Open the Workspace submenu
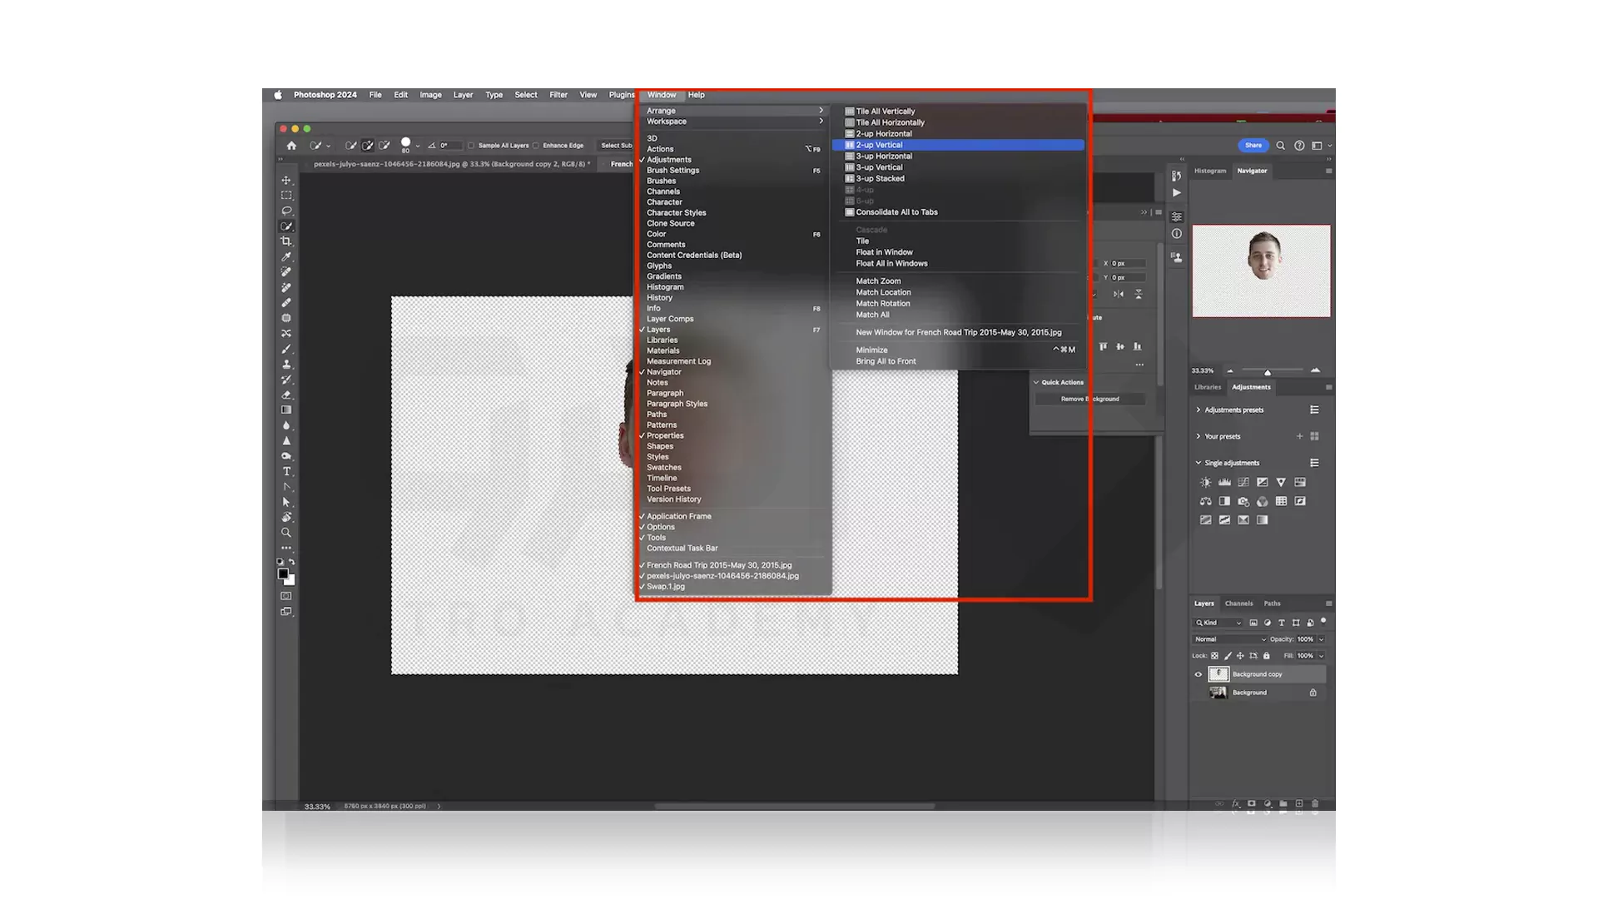Image resolution: width=1598 pixels, height=899 pixels. pyautogui.click(x=733, y=122)
